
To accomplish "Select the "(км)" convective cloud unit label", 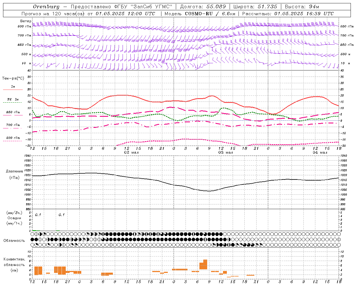I will point(14,270).
